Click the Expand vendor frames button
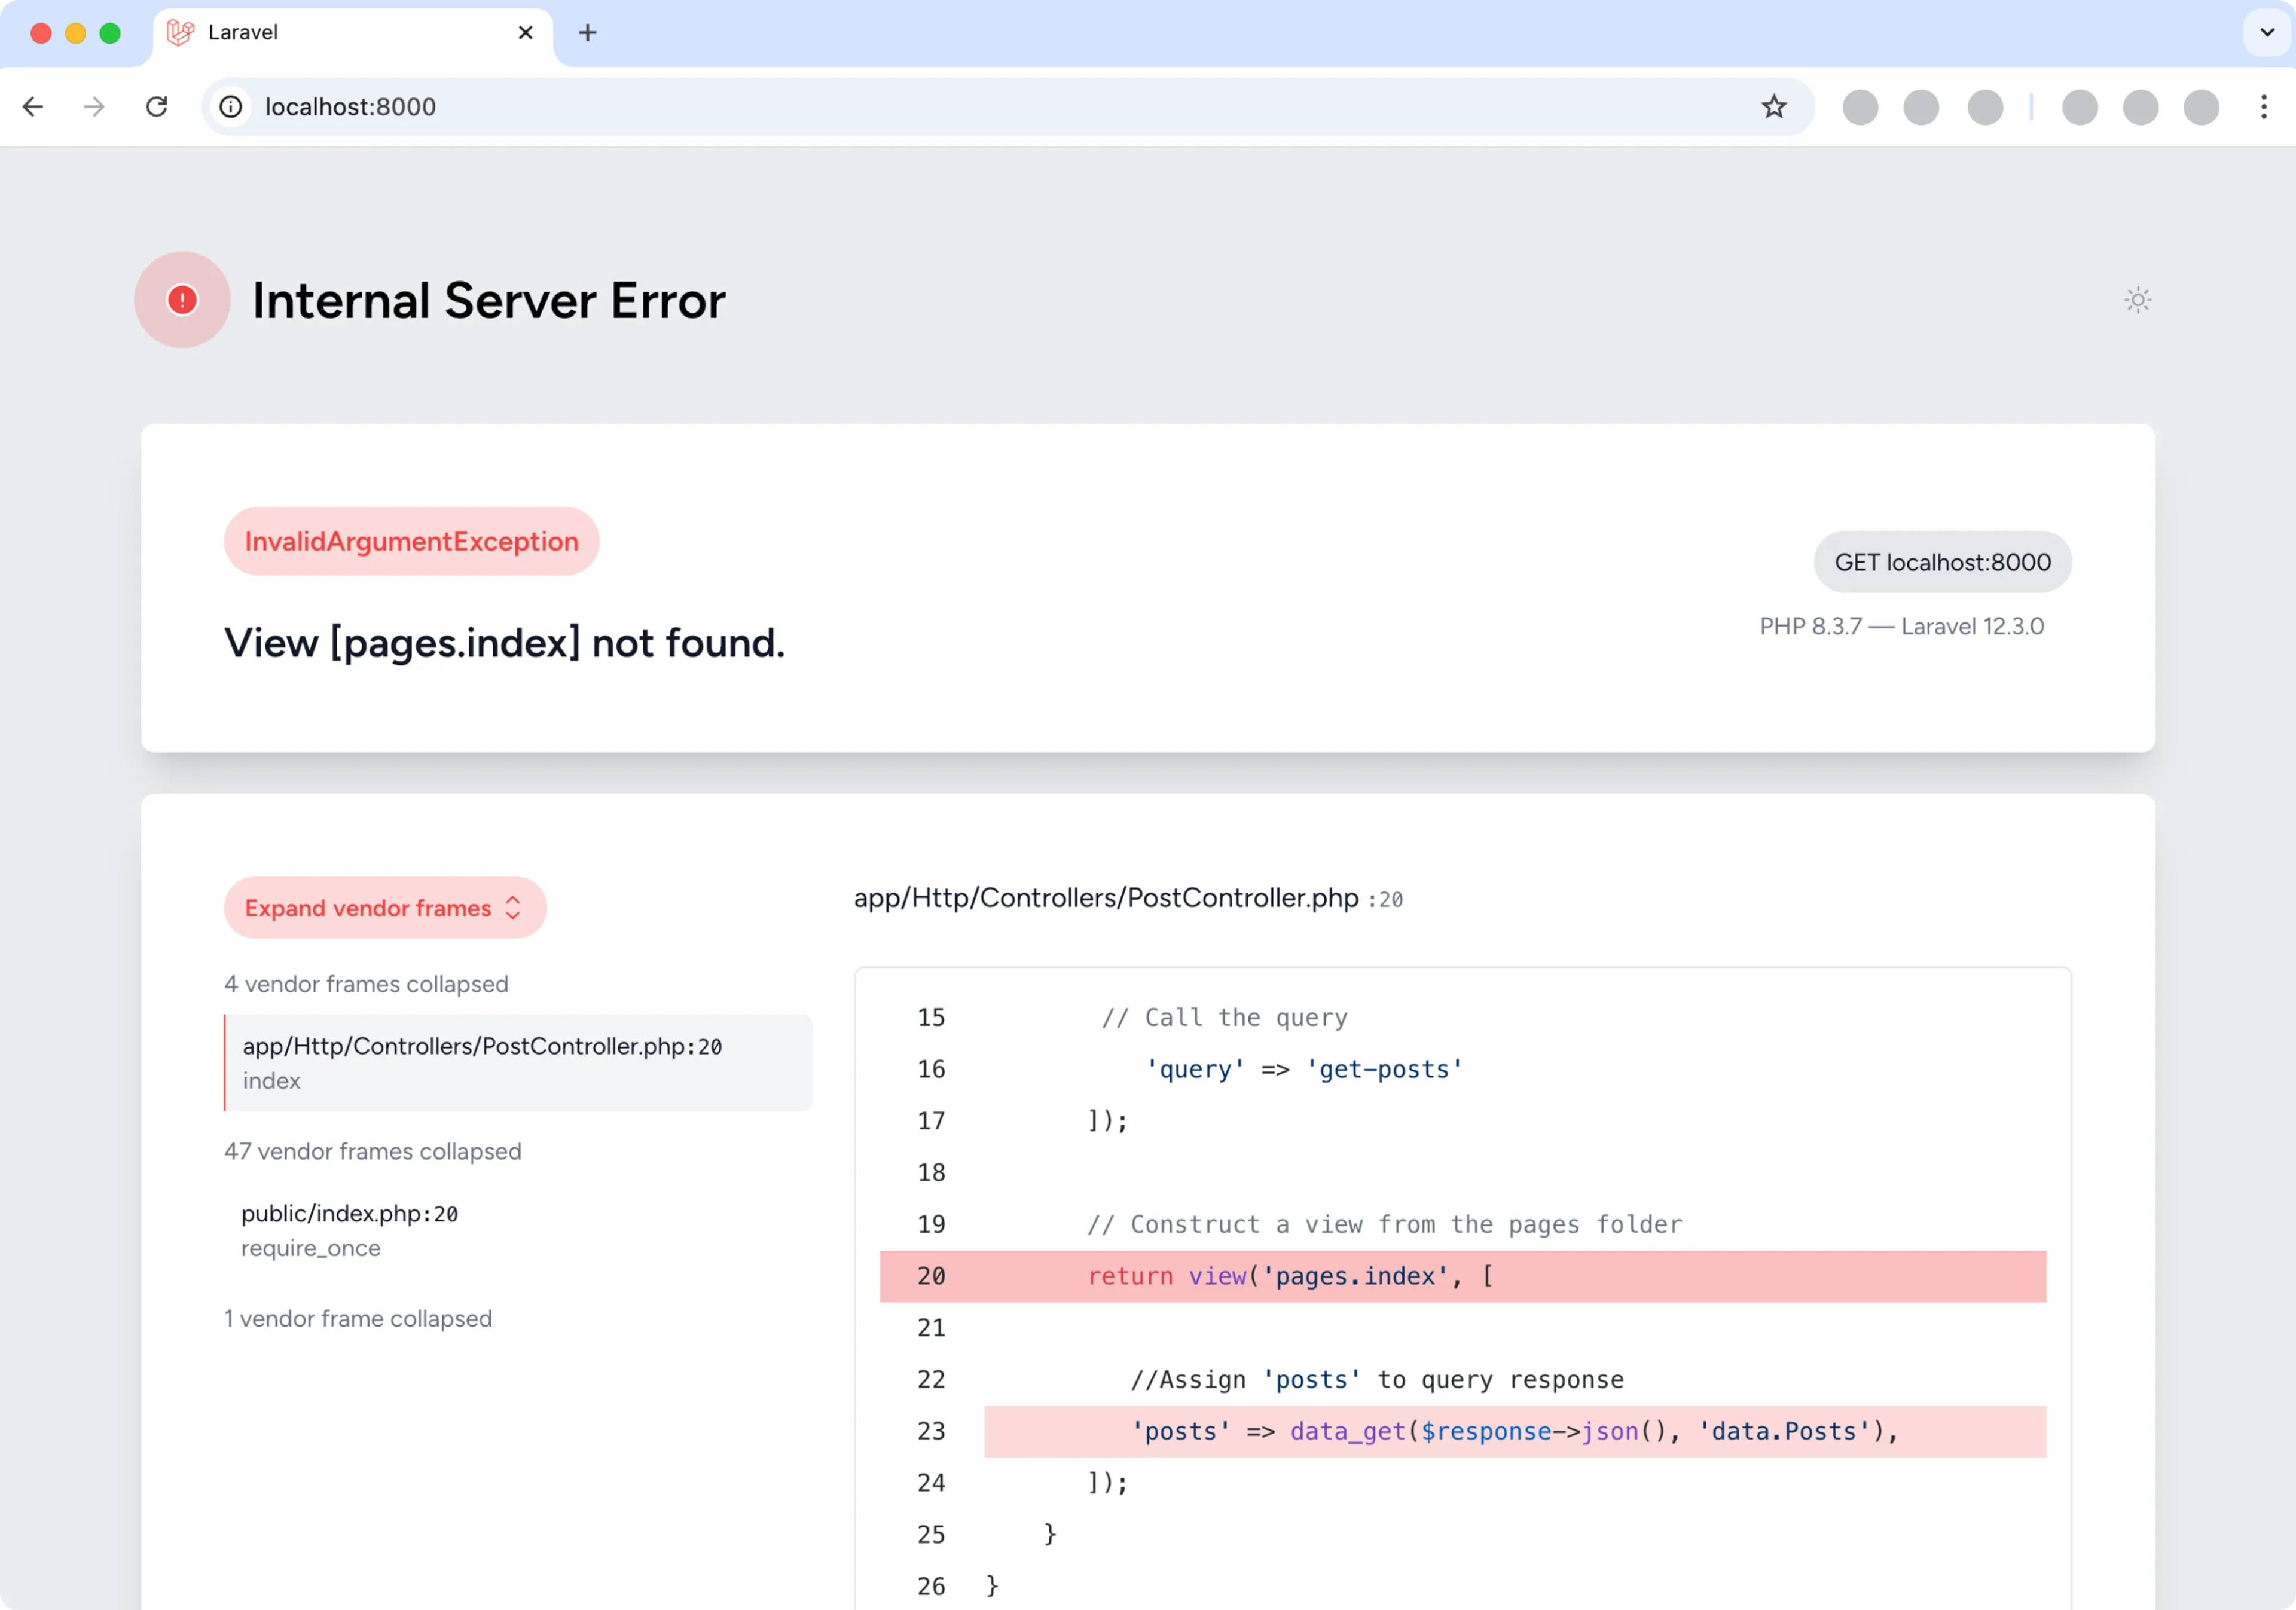 click(384, 907)
